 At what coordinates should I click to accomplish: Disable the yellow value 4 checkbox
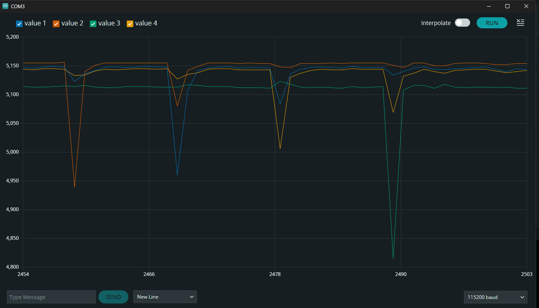tap(130, 24)
